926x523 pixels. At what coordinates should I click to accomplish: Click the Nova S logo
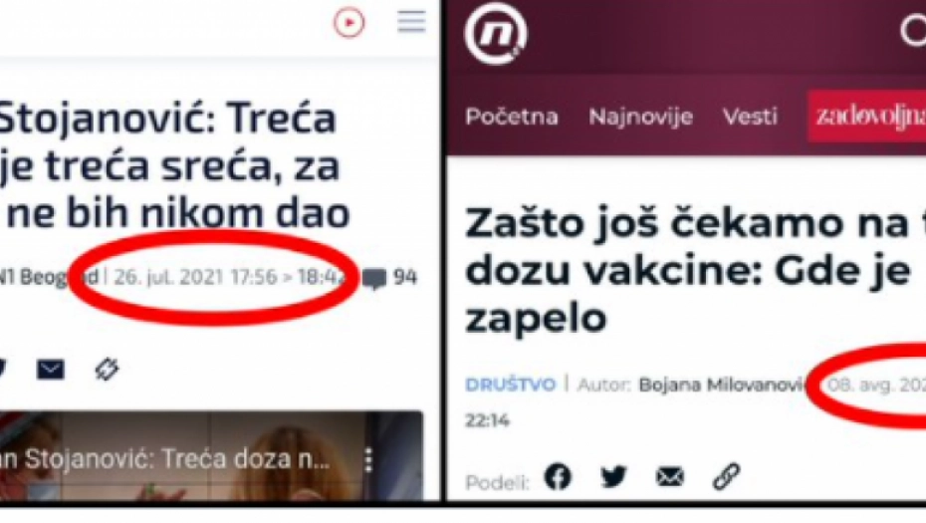tap(496, 34)
